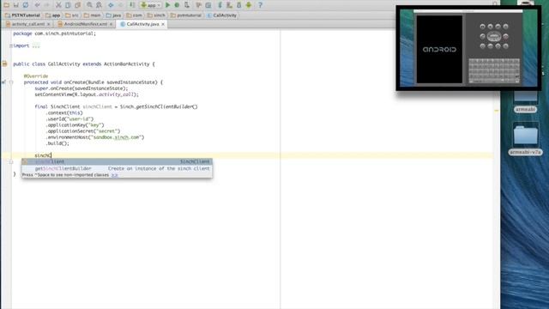Click the emulator D-pad center button
Image resolution: width=549 pixels, height=309 pixels.
[x=494, y=36]
